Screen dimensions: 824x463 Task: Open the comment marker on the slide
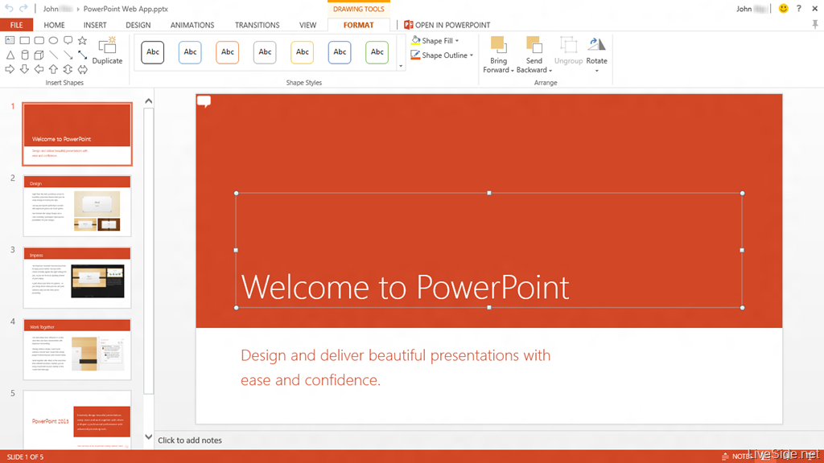pyautogui.click(x=204, y=101)
